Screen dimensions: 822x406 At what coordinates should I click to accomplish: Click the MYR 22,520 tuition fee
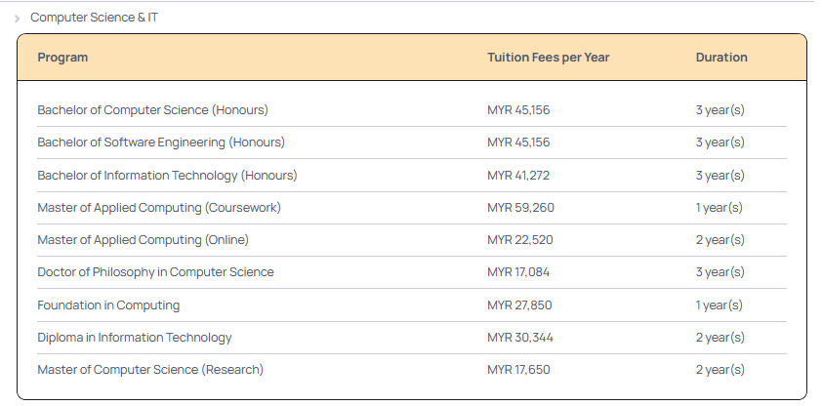click(519, 240)
